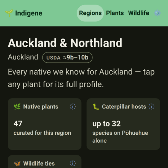Screen dimensions: 168x168
Task: Switch to the Regions tab
Action: [90, 13]
